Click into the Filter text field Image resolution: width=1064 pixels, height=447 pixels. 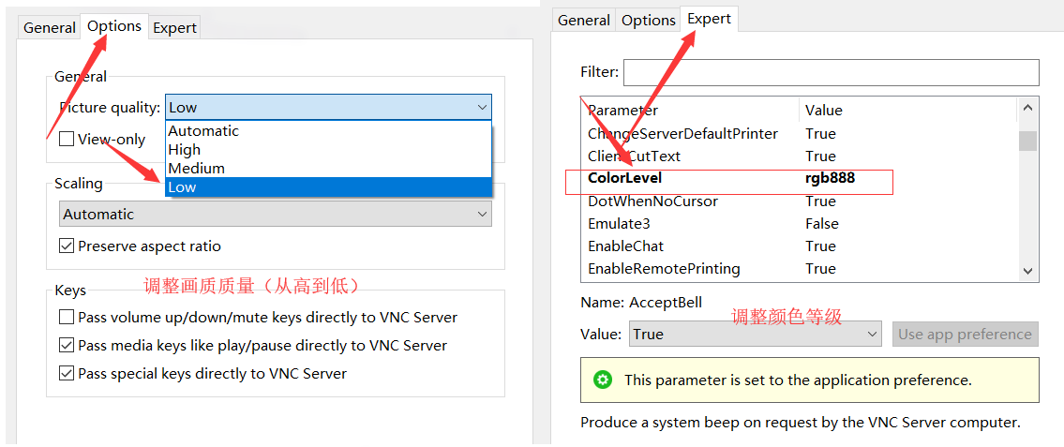pos(831,72)
